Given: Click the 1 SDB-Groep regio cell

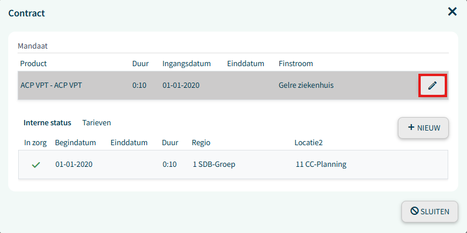Looking at the screenshot, I should (x=214, y=165).
